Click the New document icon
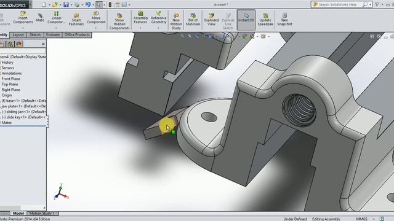This screenshot has width=394, height=221. click(x=44, y=4)
